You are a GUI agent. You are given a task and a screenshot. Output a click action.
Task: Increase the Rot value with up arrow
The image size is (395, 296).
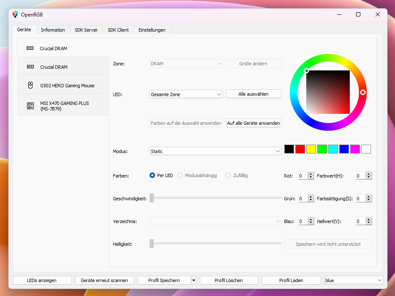(311, 174)
